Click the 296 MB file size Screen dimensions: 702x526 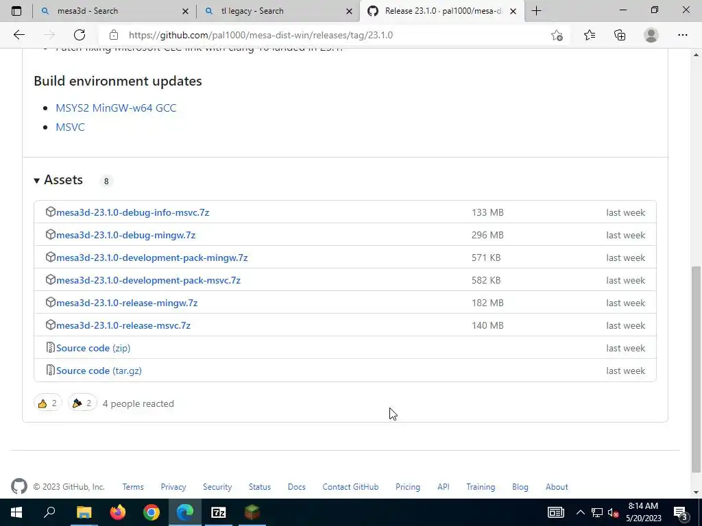(487, 235)
